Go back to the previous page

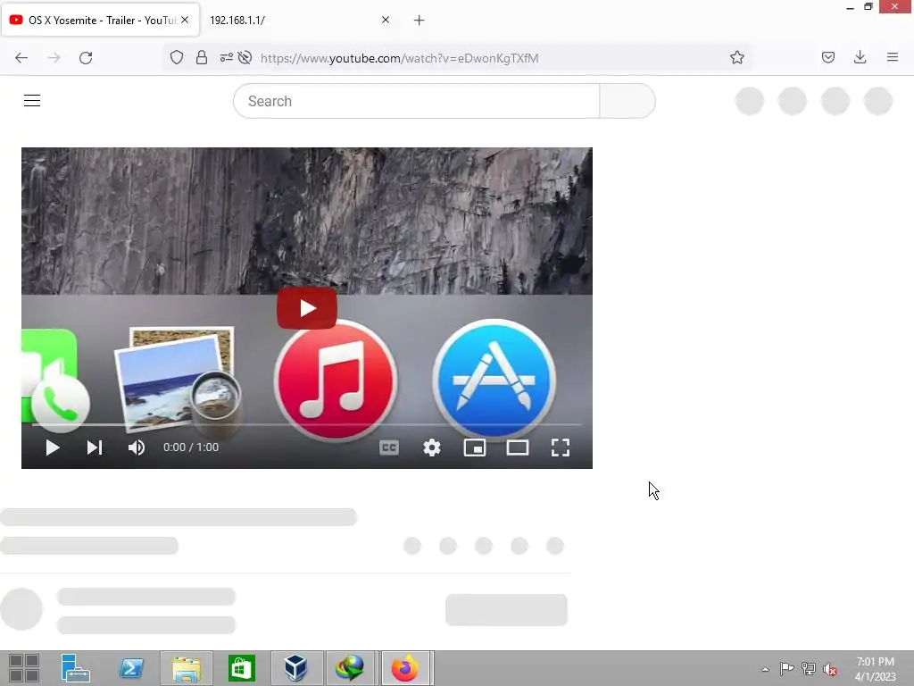21,58
